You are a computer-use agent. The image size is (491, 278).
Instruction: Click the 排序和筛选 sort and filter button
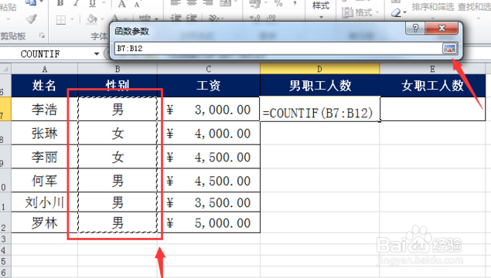[433, 7]
